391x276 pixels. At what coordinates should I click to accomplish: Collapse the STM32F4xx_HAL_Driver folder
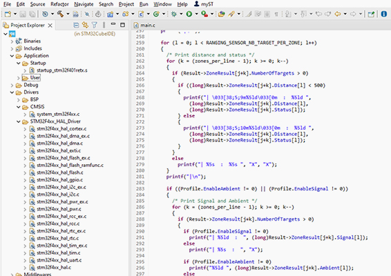[x=18, y=121]
